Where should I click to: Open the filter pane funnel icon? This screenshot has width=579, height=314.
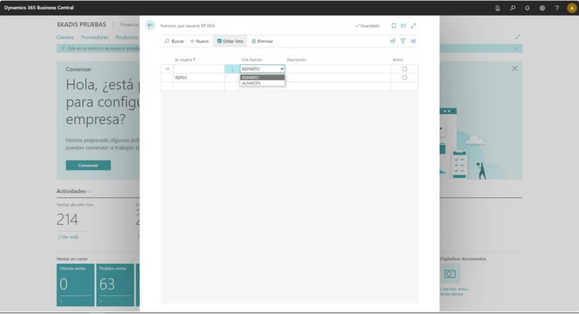403,41
